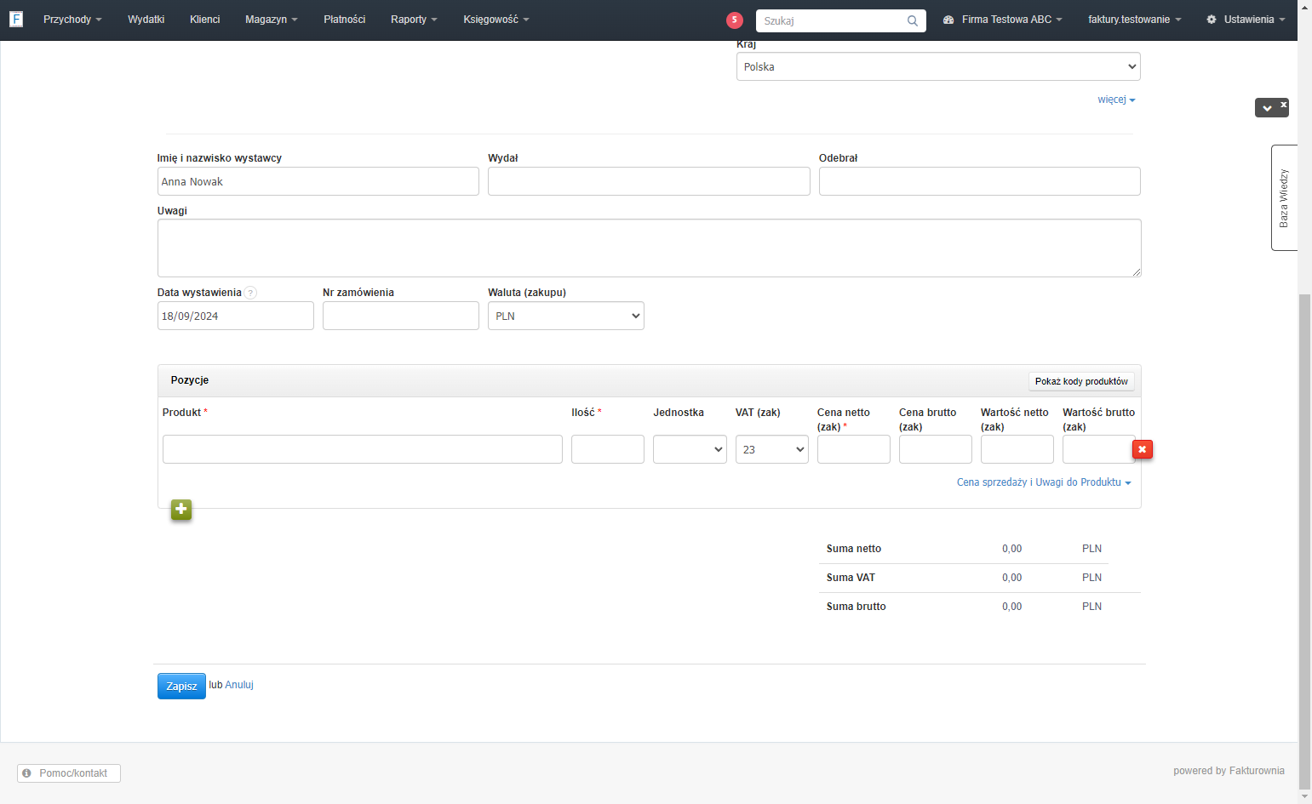Remove position row with red X button
Viewport: 1312px width, 804px height.
click(1143, 449)
